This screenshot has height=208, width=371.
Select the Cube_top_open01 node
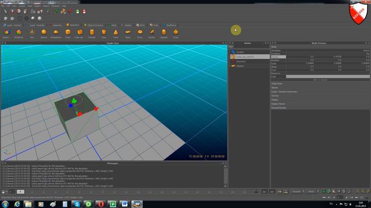click(x=250, y=57)
